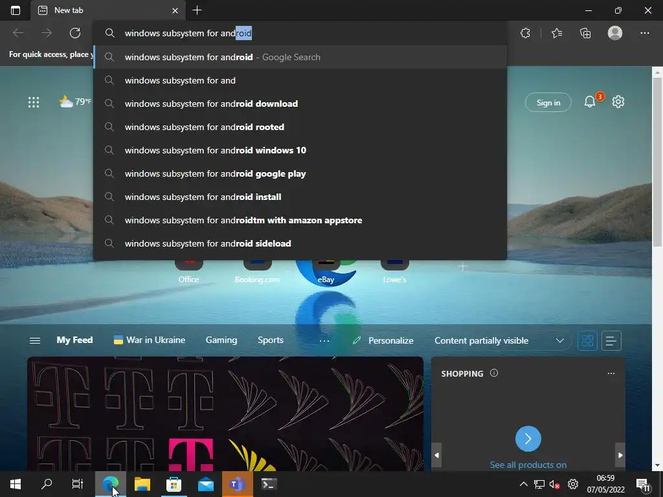
Task: Select 'windows subsystem for android - Google Search' suggestion
Action: pos(300,57)
